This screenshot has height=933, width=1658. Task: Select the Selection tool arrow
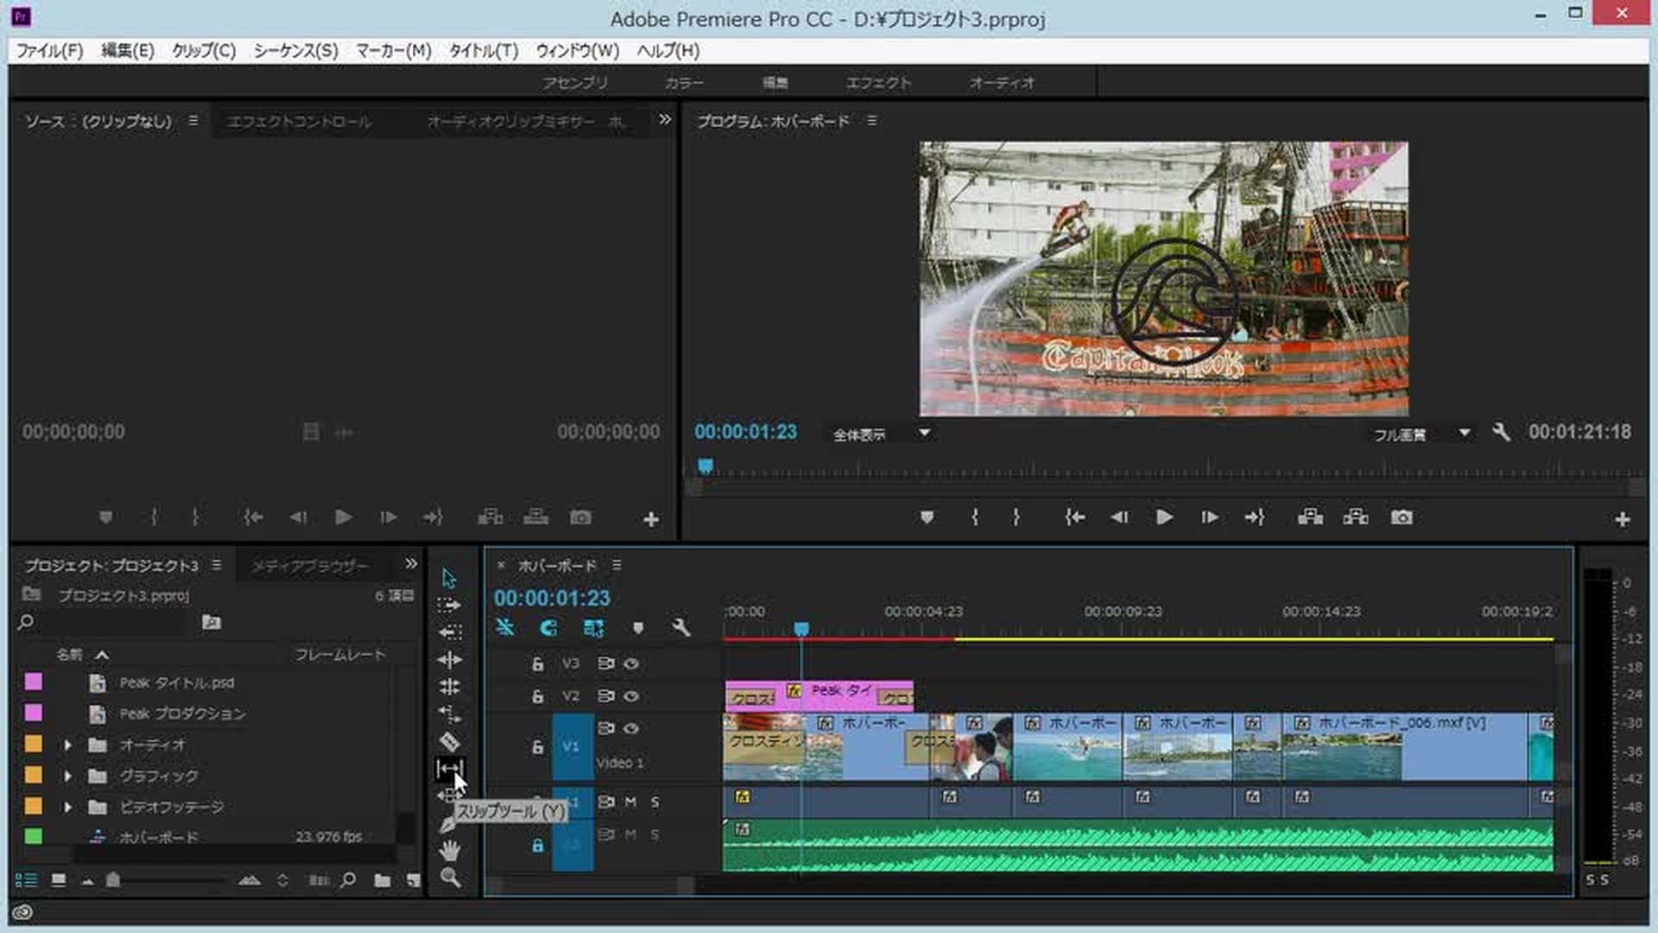449,578
